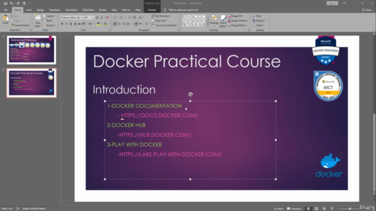Switch to Normal view in status bar
This screenshot has width=376, height=211.
coord(308,209)
